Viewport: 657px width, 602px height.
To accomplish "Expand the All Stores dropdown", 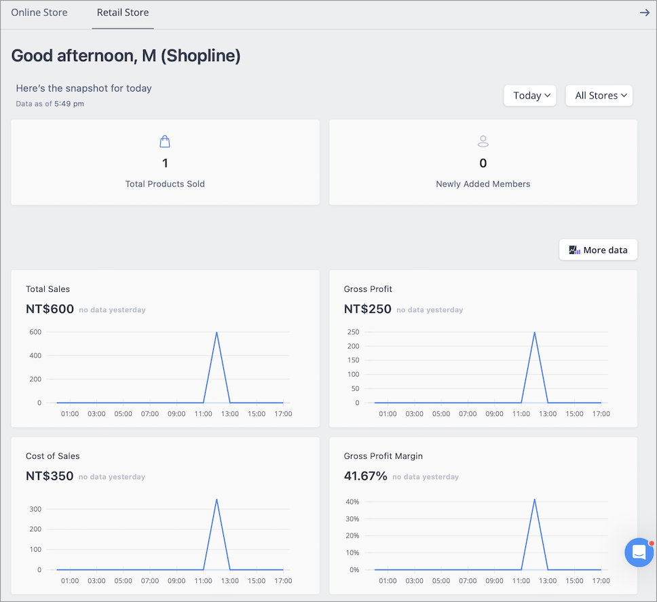I will tap(599, 96).
